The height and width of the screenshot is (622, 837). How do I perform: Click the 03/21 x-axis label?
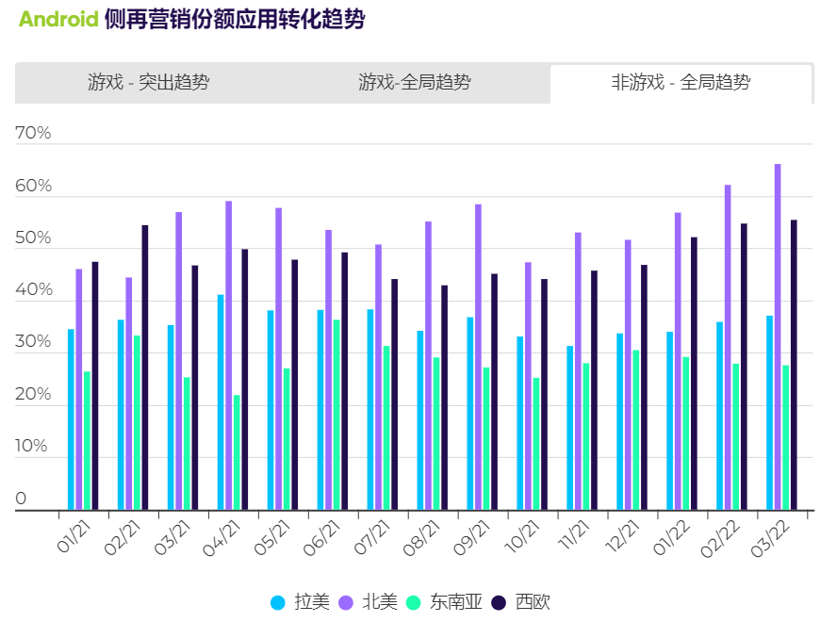click(173, 537)
